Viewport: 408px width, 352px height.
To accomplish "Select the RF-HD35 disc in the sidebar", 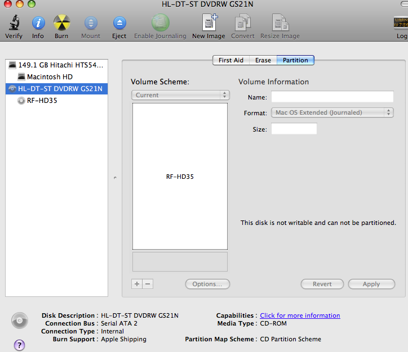I will coord(56,101).
